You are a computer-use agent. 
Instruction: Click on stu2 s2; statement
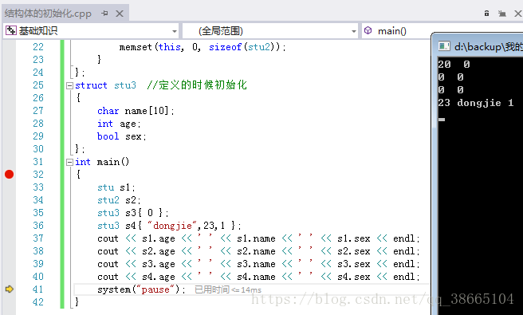(119, 200)
